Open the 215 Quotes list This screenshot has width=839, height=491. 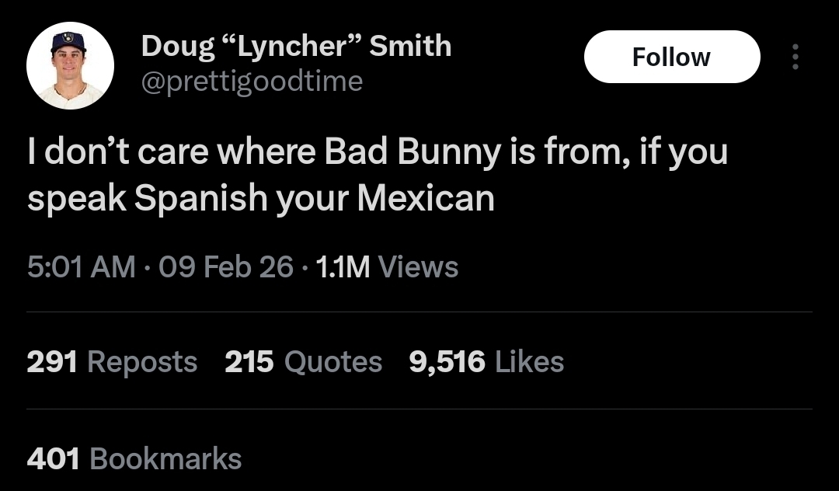click(303, 361)
